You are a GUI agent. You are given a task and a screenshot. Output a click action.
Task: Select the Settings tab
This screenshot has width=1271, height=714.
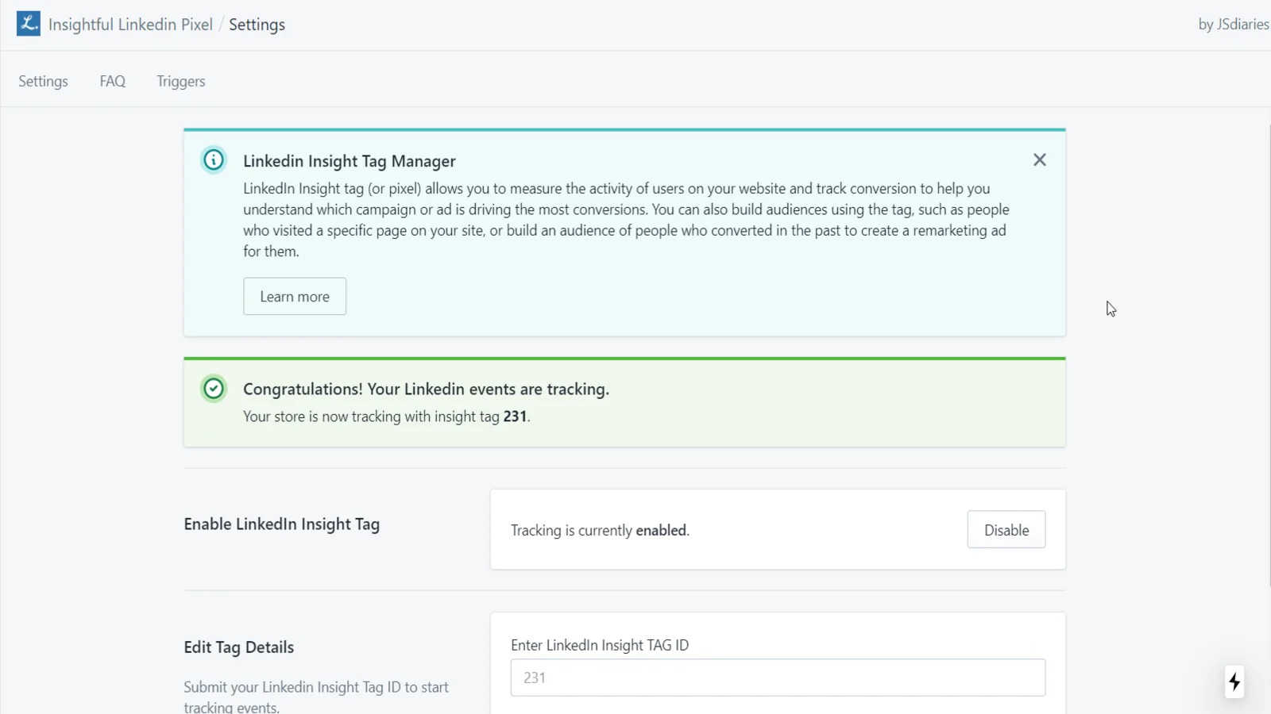click(43, 81)
